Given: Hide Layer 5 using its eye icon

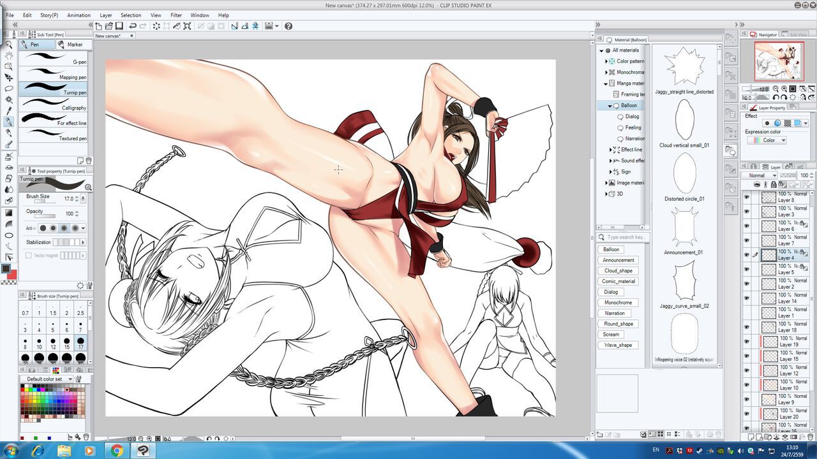Looking at the screenshot, I should tap(747, 269).
